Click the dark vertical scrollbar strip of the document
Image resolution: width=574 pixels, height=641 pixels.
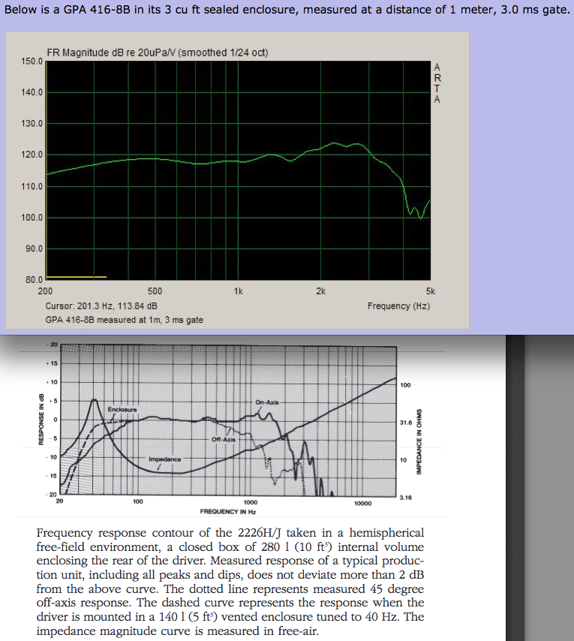pos(515,488)
